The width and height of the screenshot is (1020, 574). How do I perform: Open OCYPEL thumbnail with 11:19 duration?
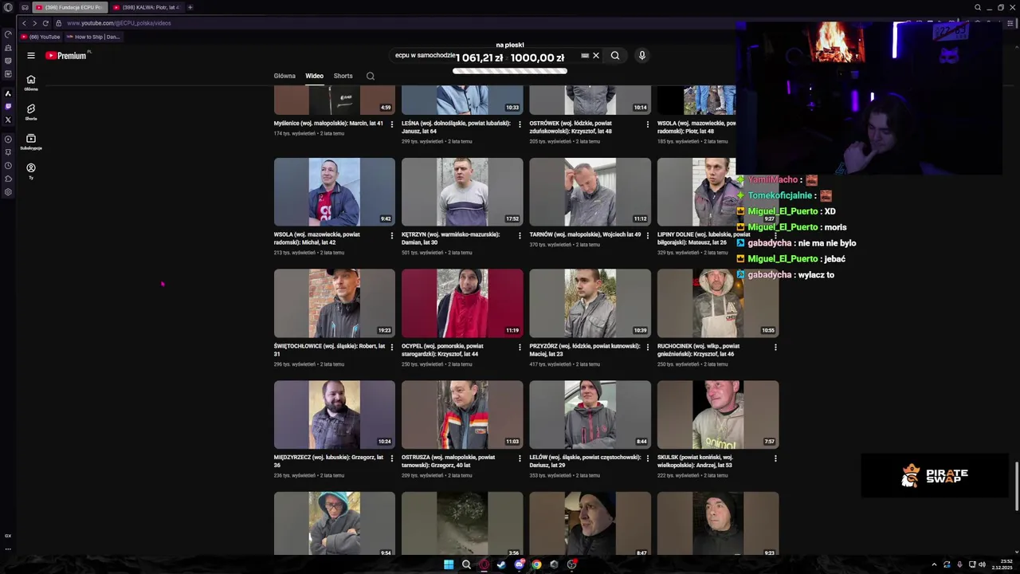coord(462,304)
